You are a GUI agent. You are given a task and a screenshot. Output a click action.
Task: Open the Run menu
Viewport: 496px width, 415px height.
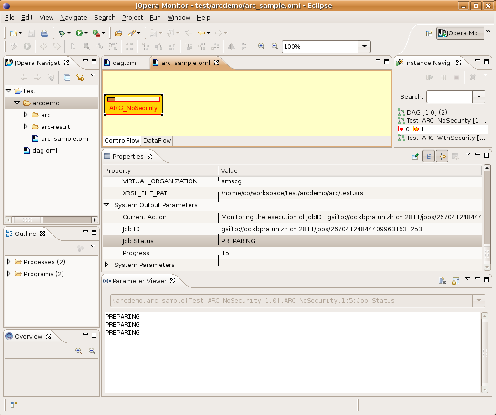point(155,17)
